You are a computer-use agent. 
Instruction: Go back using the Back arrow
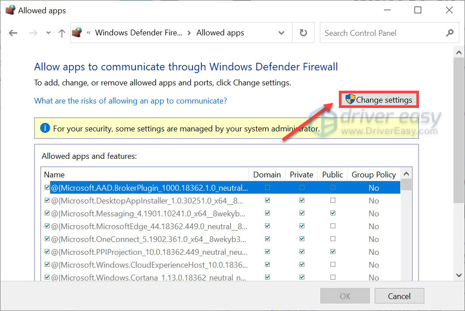click(13, 33)
